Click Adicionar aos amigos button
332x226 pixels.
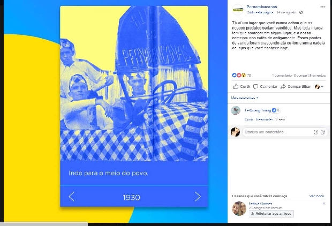[x=271, y=214]
